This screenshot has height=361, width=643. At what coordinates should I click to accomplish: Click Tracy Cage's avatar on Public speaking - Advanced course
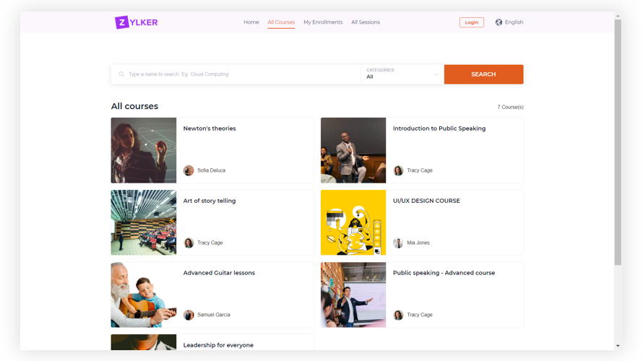coord(398,315)
